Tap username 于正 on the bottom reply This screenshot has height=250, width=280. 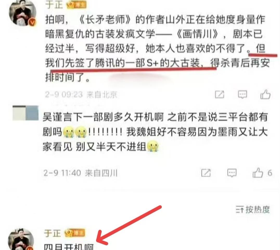pyautogui.click(x=53, y=233)
